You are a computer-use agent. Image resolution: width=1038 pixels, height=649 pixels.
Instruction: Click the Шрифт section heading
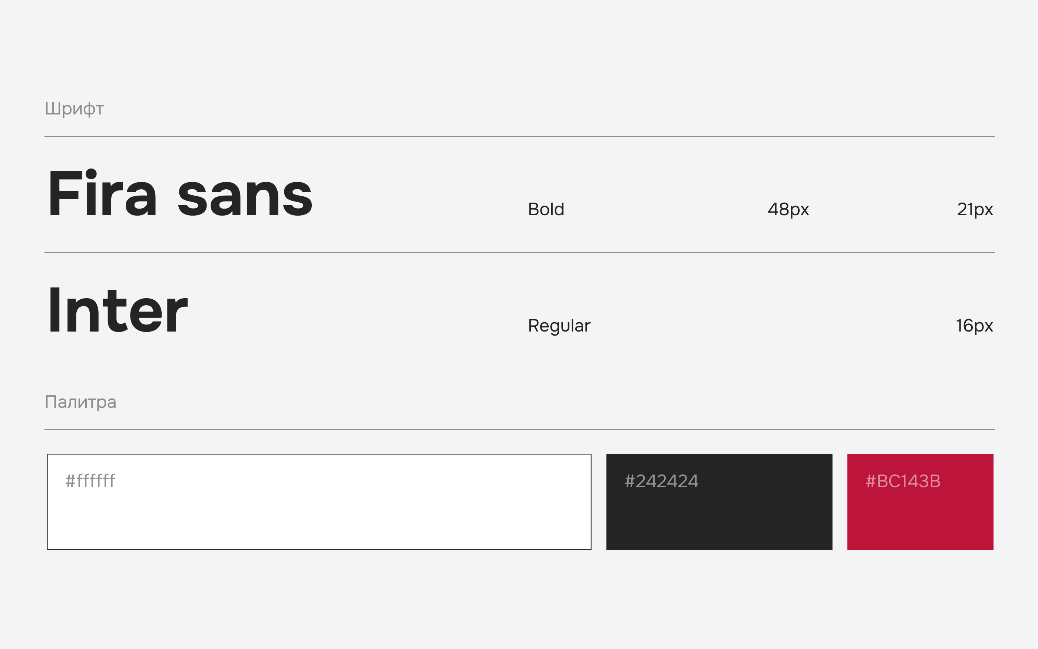(x=74, y=109)
